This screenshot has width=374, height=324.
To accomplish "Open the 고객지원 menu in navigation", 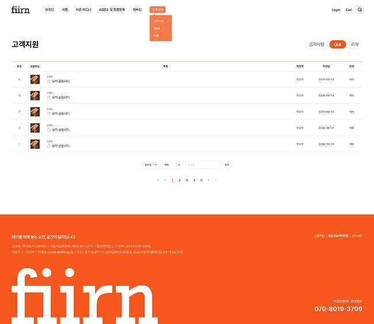I will coord(157,10).
